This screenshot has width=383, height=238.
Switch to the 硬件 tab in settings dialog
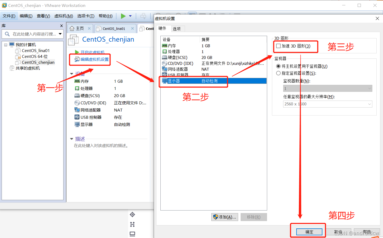[162, 29]
